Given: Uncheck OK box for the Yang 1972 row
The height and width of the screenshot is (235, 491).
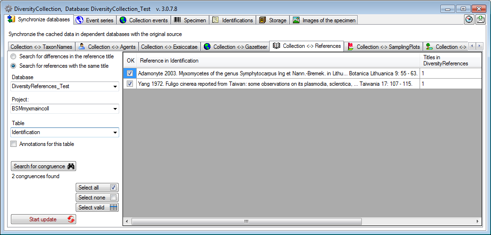Looking at the screenshot, I should click(130, 84).
